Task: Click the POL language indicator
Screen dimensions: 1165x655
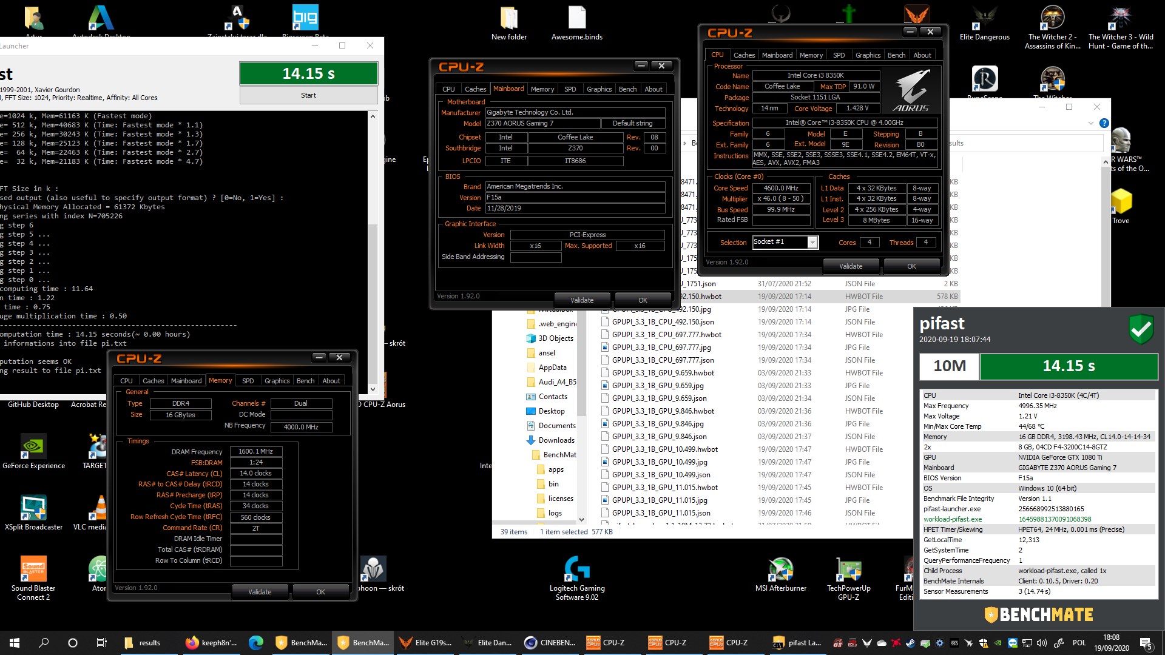Action: point(1079,643)
